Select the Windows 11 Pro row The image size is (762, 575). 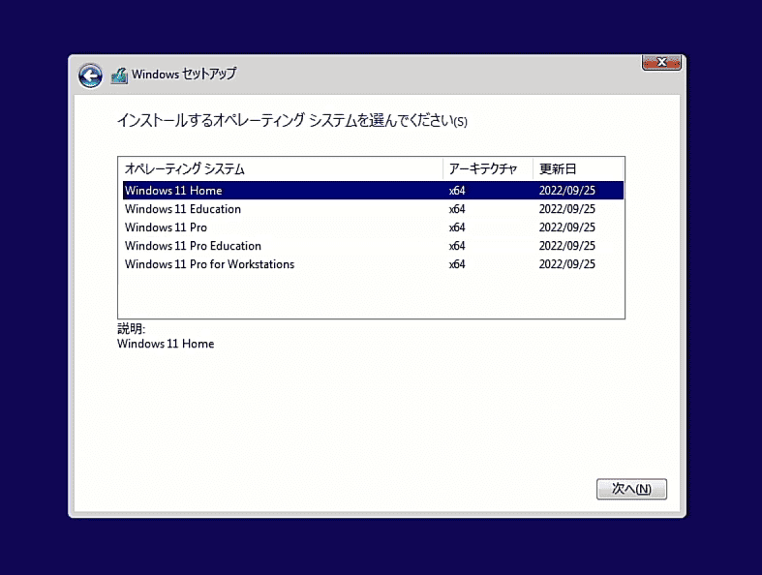click(x=373, y=227)
